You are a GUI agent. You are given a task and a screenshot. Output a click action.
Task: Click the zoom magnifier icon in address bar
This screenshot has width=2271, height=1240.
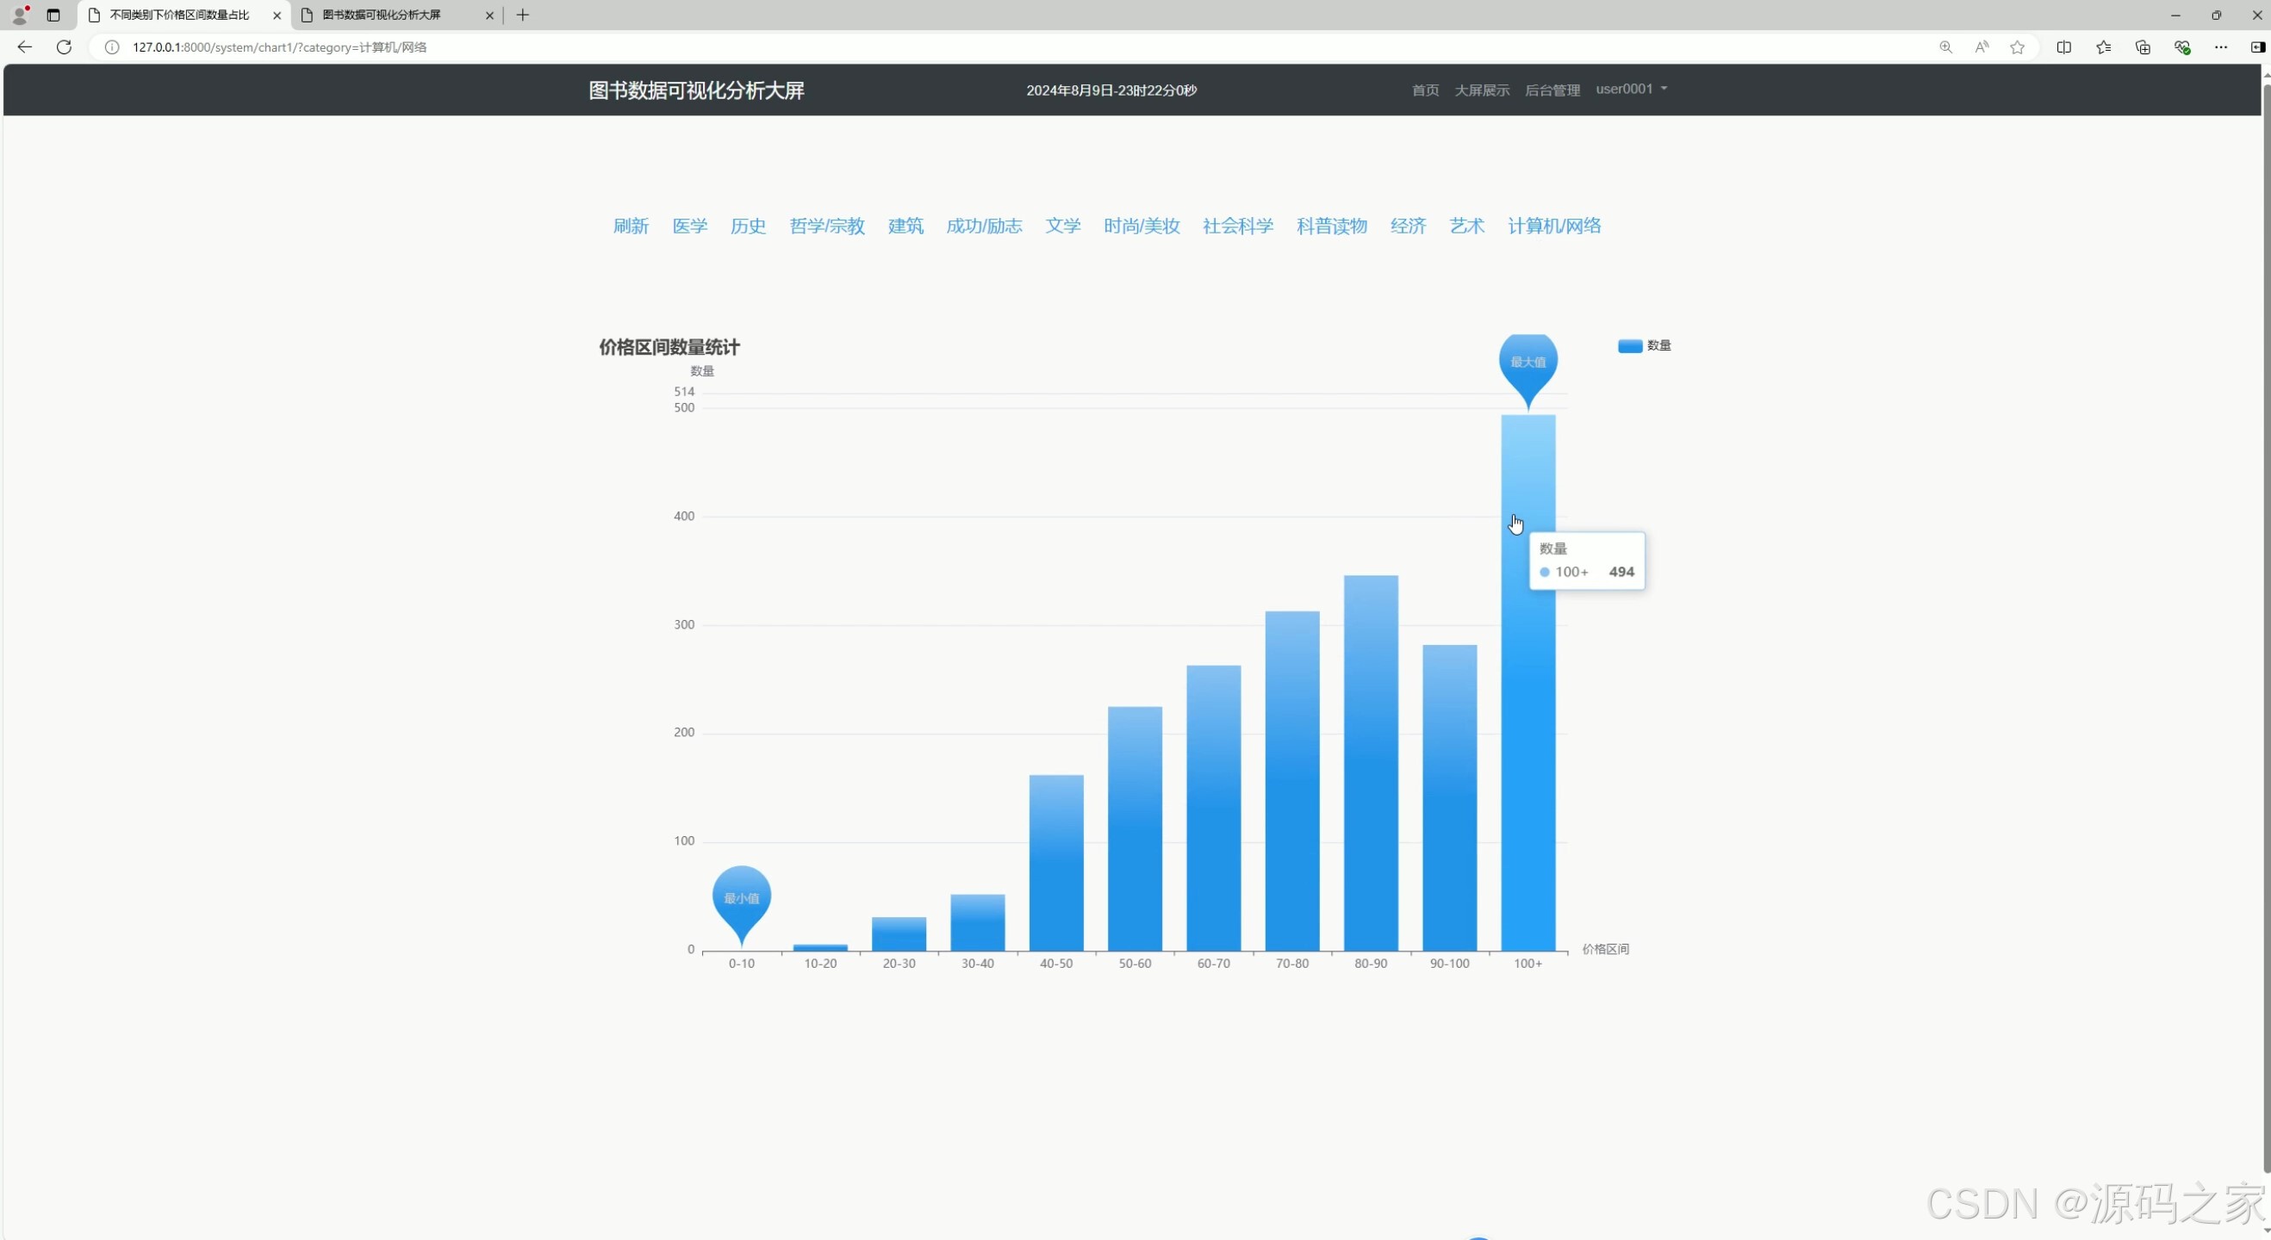(x=1945, y=46)
